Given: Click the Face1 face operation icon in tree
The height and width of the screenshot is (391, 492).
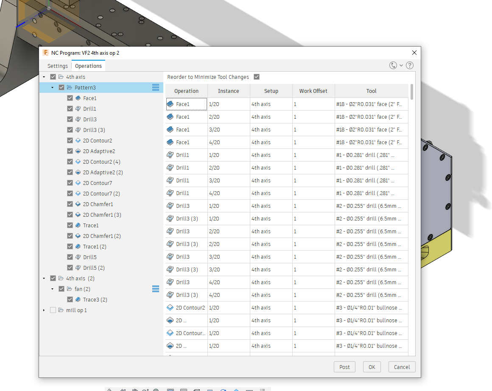Looking at the screenshot, I should pyautogui.click(x=78, y=98).
